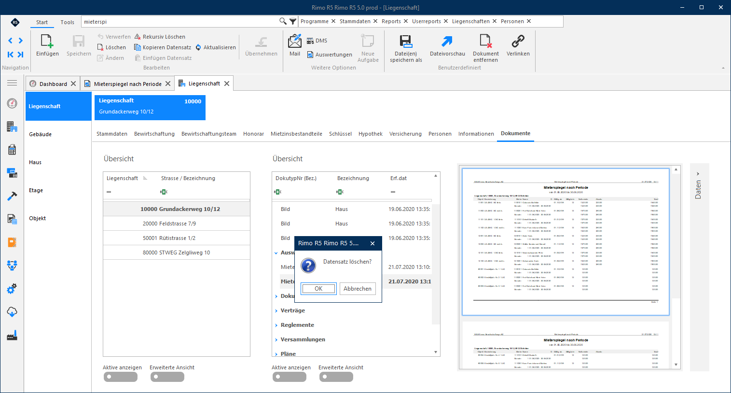Open the gauge dashboard icon in sidebar
This screenshot has width=731, height=393.
[x=12, y=103]
